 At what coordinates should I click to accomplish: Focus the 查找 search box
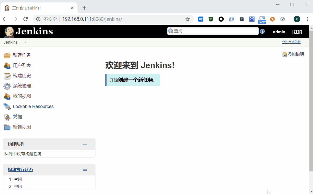point(213,31)
